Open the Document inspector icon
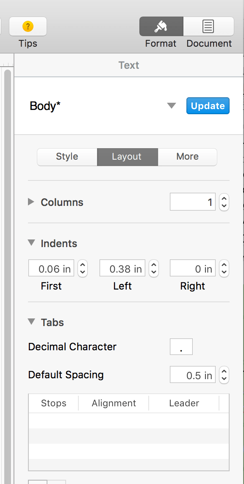 pos(208,26)
